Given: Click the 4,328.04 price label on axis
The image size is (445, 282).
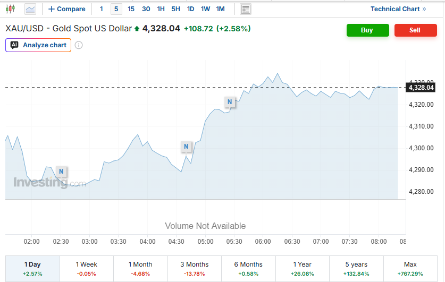Looking at the screenshot, I should (421, 88).
